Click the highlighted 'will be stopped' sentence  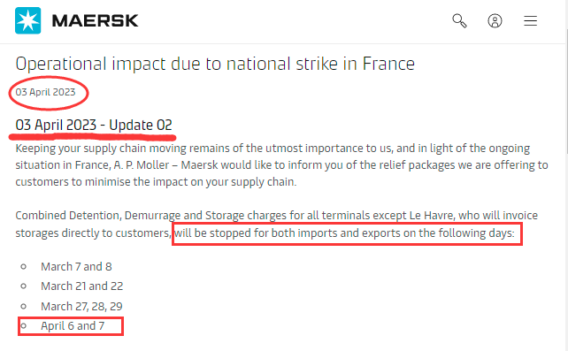click(x=344, y=233)
